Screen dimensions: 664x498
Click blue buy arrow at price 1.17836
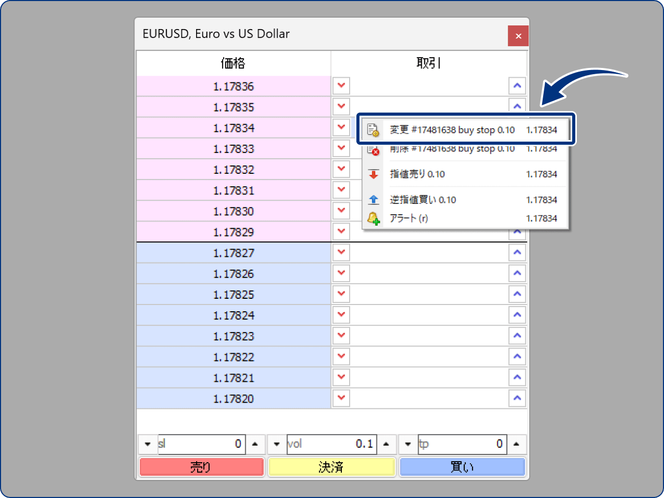pyautogui.click(x=517, y=86)
